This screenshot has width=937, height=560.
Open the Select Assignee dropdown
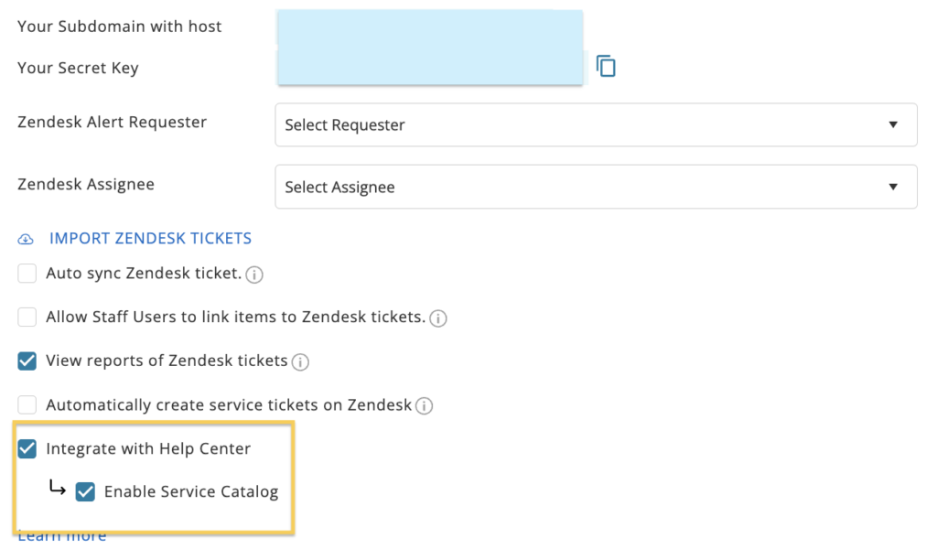(x=596, y=187)
